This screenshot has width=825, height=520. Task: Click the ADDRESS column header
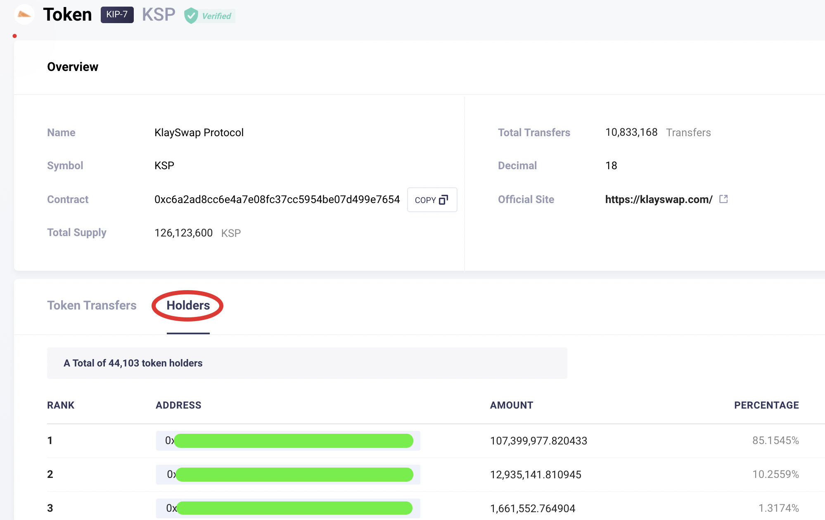[178, 405]
